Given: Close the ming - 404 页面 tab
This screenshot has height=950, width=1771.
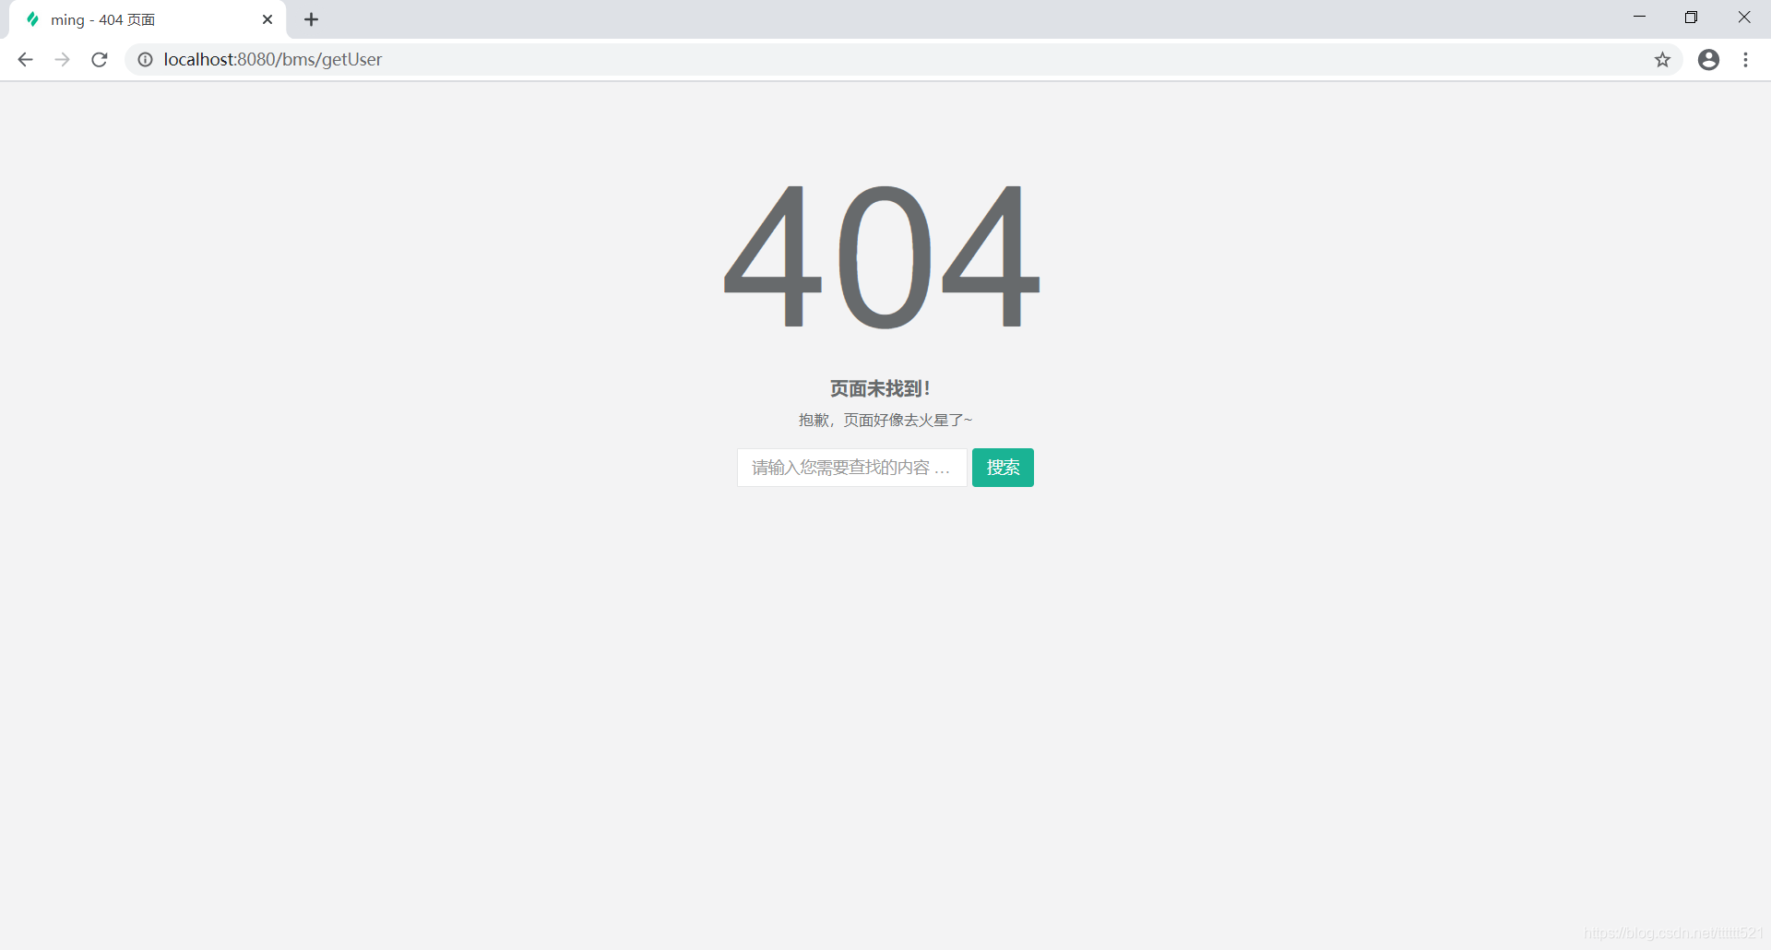Looking at the screenshot, I should (x=267, y=18).
